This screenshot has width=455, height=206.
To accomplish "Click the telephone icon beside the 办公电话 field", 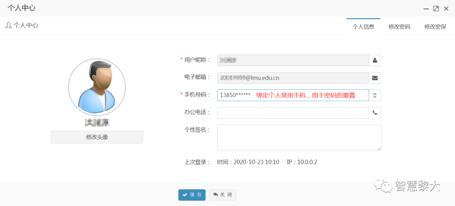I will click(x=375, y=113).
